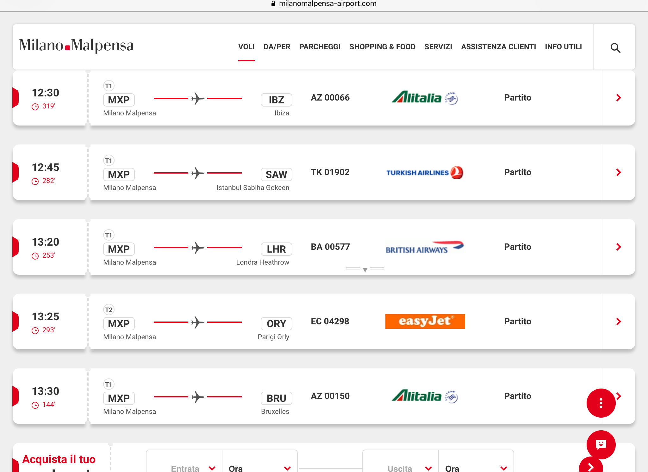Click the Turkish Airlines logo
Screen dimensions: 648x472
click(x=425, y=172)
